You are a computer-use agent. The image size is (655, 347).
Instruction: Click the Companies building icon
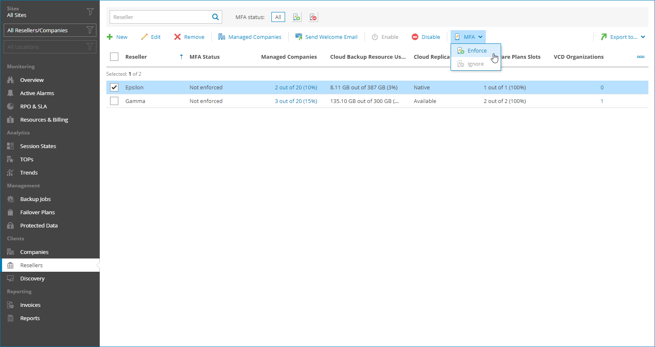[x=10, y=252]
